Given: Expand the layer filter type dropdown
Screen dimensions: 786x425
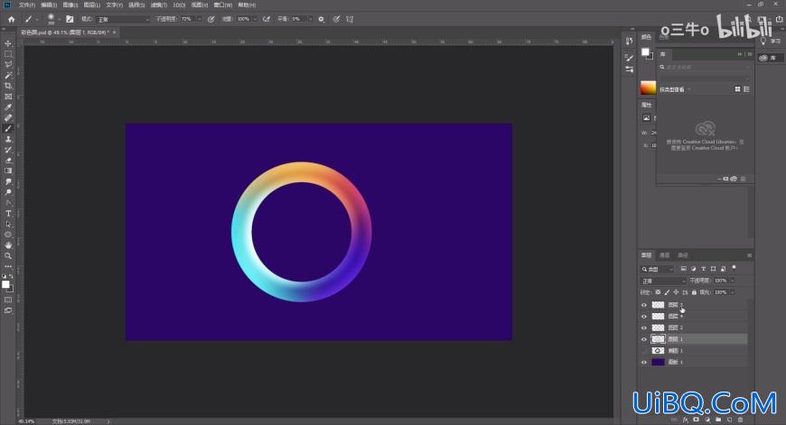Looking at the screenshot, I should pos(657,269).
